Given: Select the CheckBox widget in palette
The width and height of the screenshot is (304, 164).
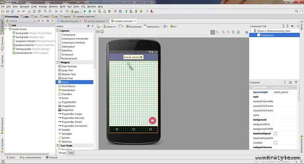Looking at the screenshot, I should (x=74, y=94).
